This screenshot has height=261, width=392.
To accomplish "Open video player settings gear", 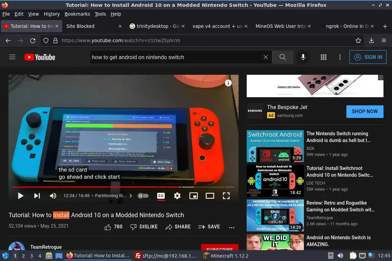I will (177, 196).
